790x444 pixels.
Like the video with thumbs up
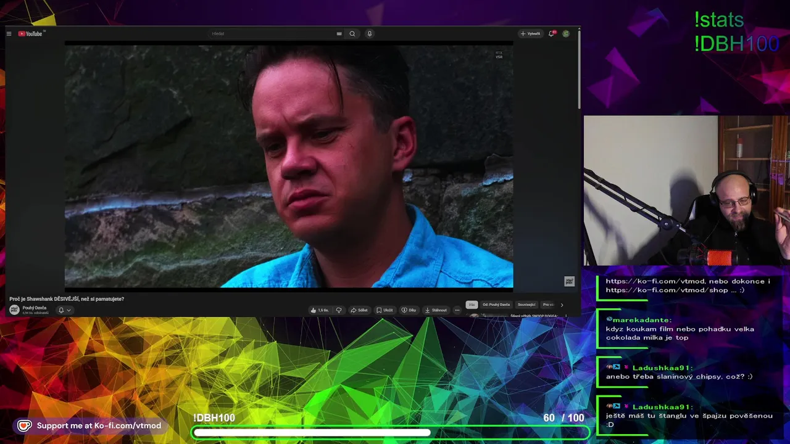pyautogui.click(x=320, y=310)
